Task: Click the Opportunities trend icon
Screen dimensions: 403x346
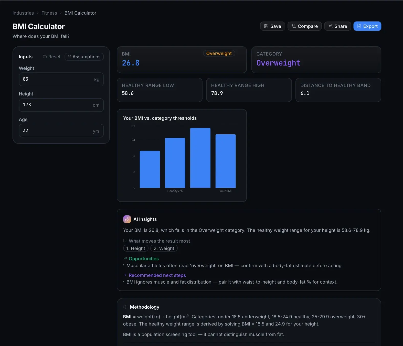Action: click(125, 258)
